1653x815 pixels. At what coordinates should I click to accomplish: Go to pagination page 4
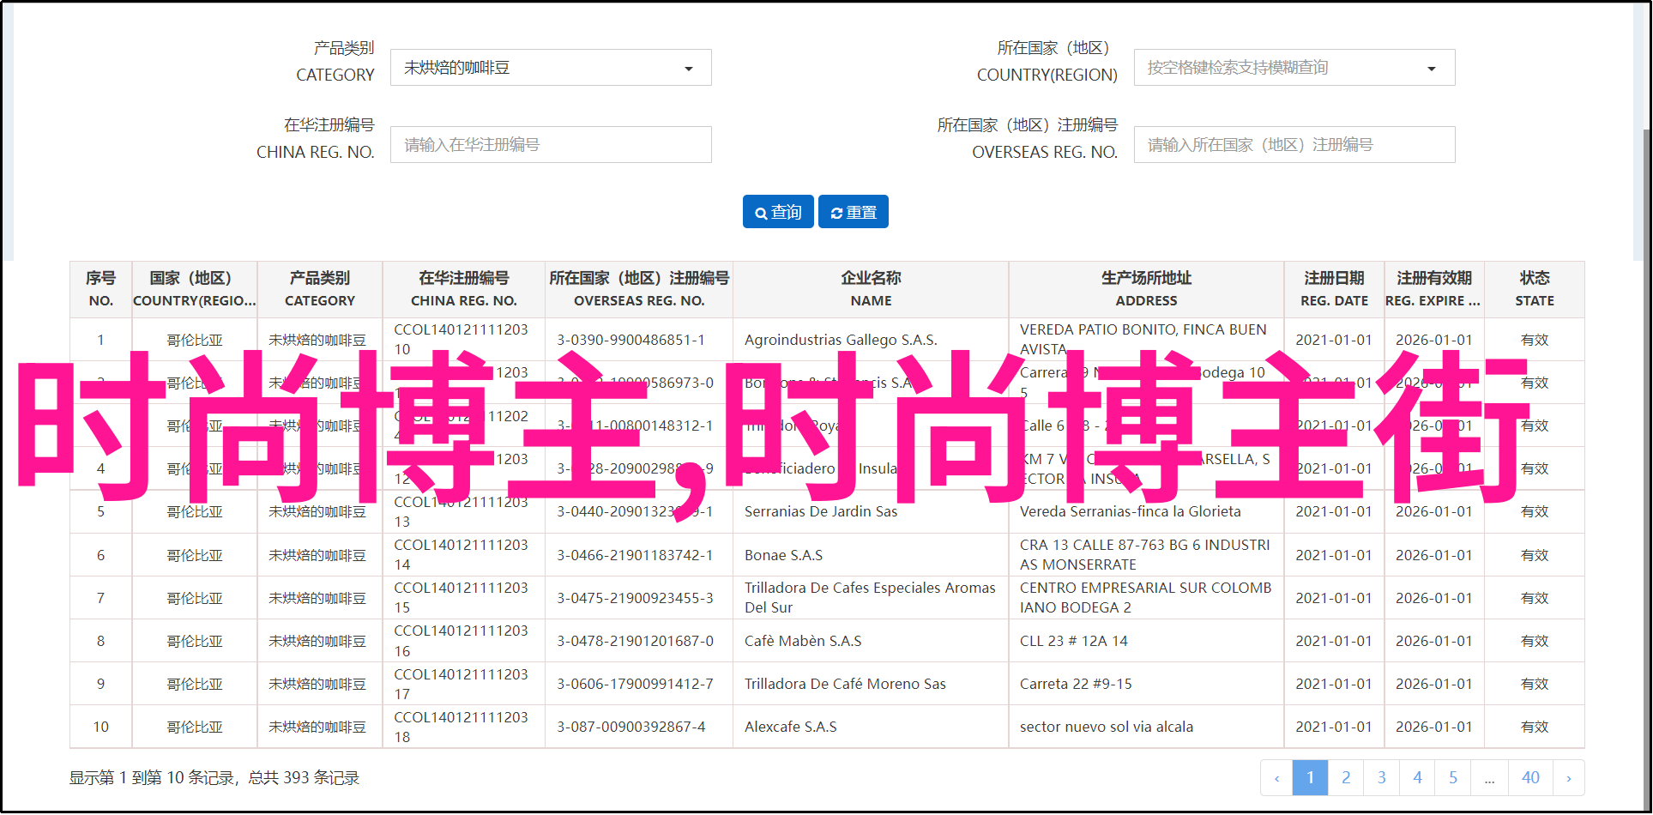pyautogui.click(x=1418, y=778)
